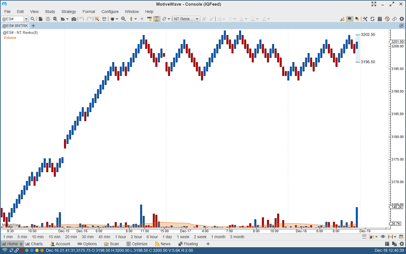Click the Open folder icon

(63, 19)
